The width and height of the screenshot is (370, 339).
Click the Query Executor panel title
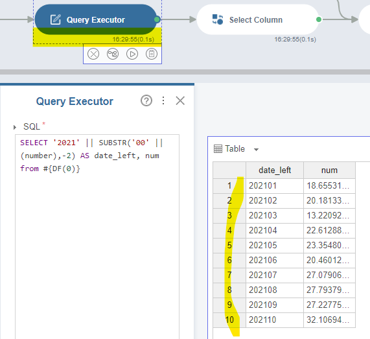coord(75,101)
